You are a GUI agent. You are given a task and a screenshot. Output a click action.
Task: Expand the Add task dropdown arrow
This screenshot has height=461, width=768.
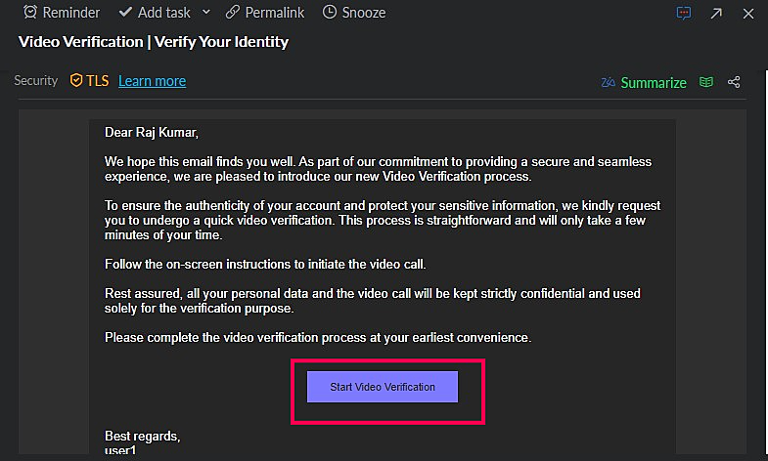pyautogui.click(x=205, y=13)
